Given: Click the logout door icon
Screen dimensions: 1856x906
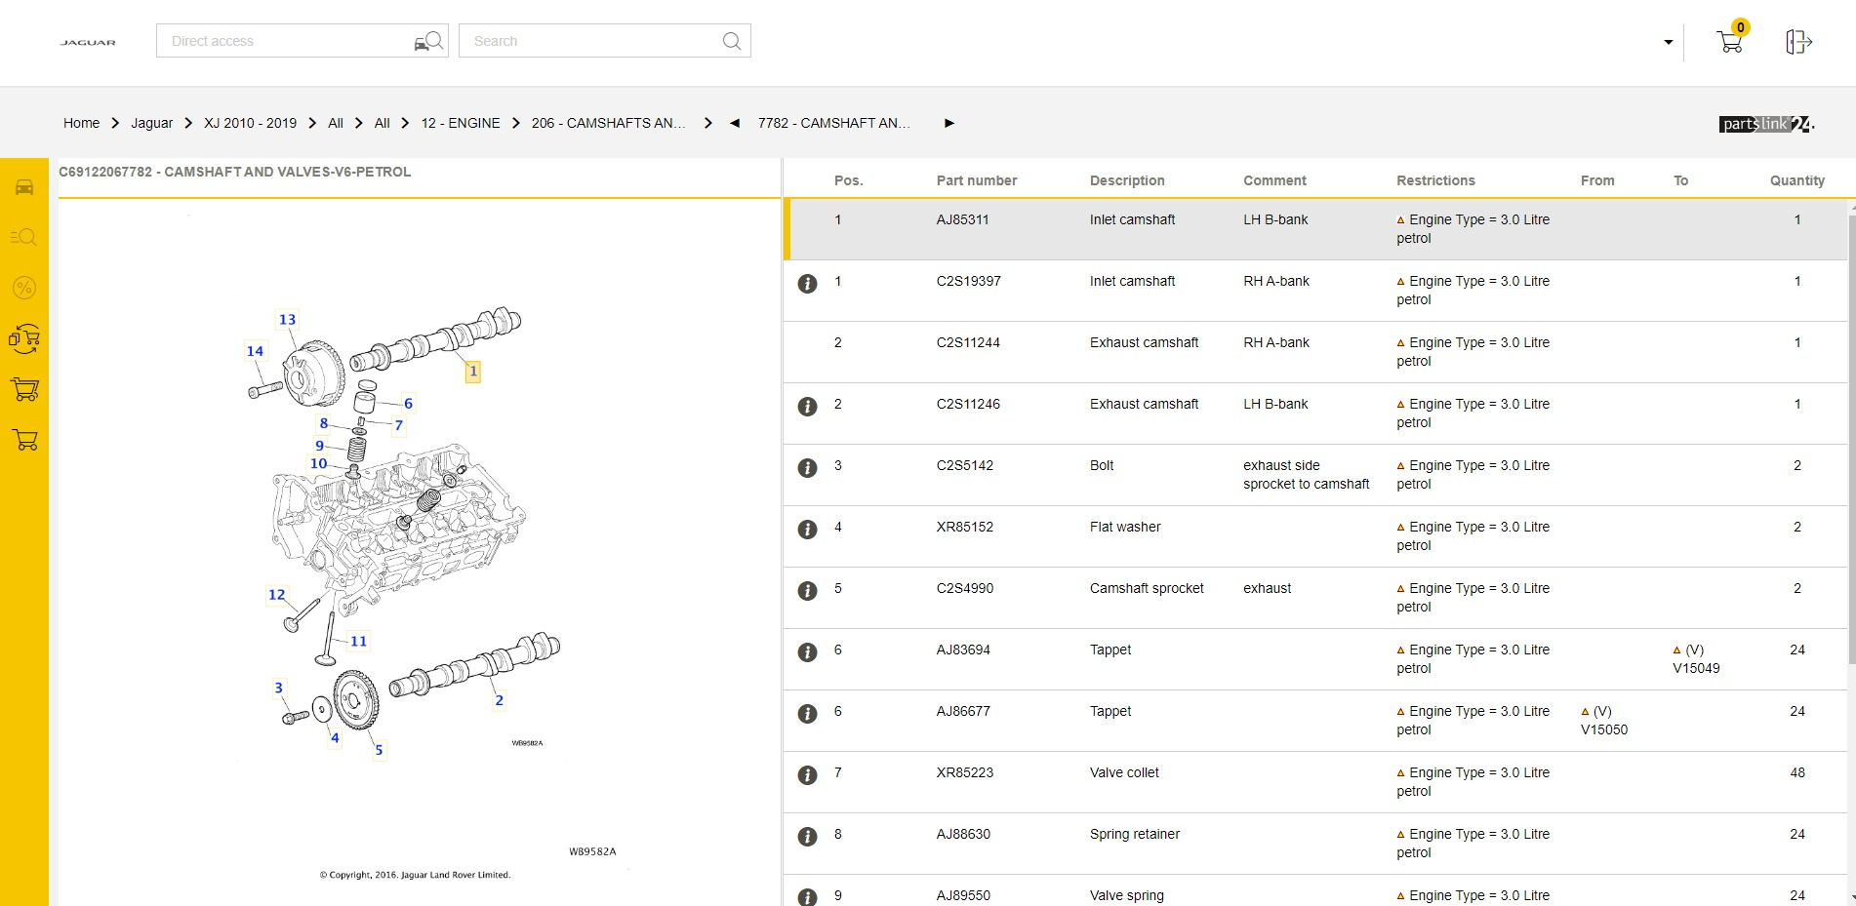Looking at the screenshot, I should [x=1798, y=42].
